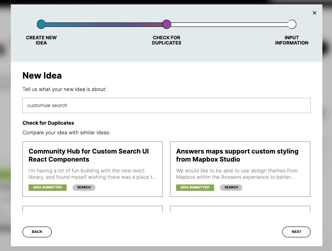
Task: Click the partially visible third idea card
Action: [x=93, y=209]
